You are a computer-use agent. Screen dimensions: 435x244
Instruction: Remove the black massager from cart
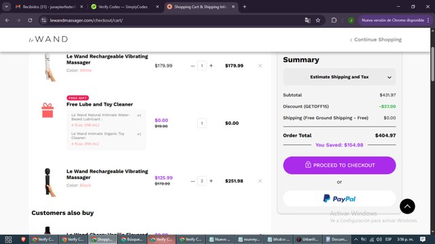point(260,181)
